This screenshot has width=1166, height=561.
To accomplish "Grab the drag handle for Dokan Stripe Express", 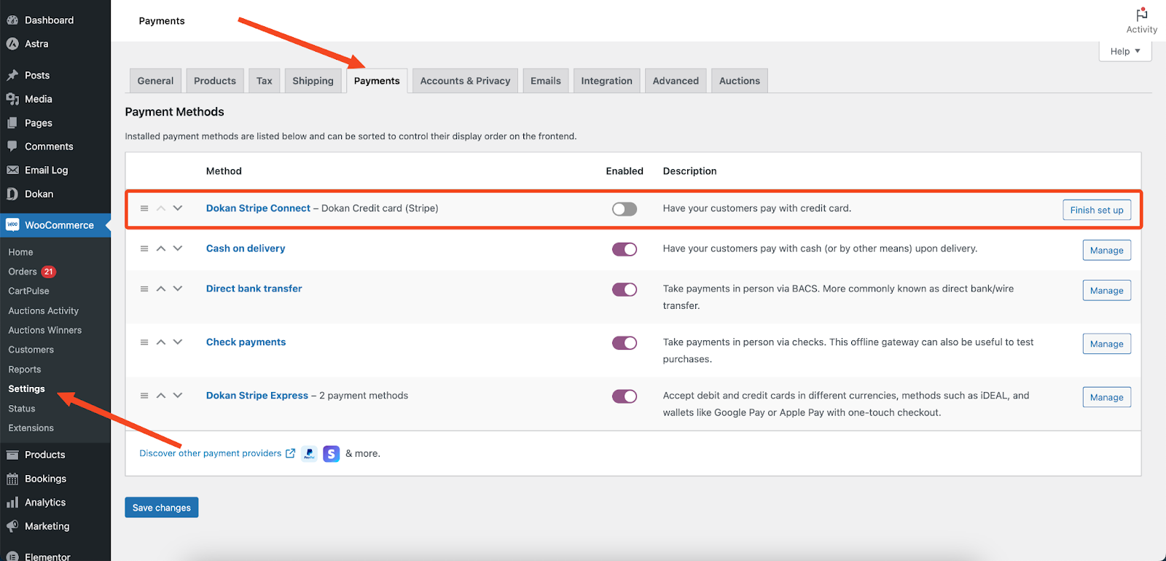I will [x=144, y=396].
